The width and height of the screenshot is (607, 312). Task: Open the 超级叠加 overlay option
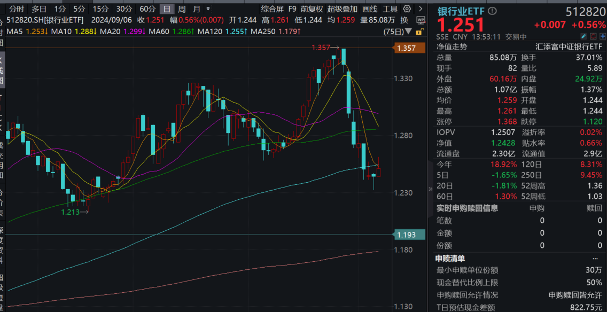point(343,9)
